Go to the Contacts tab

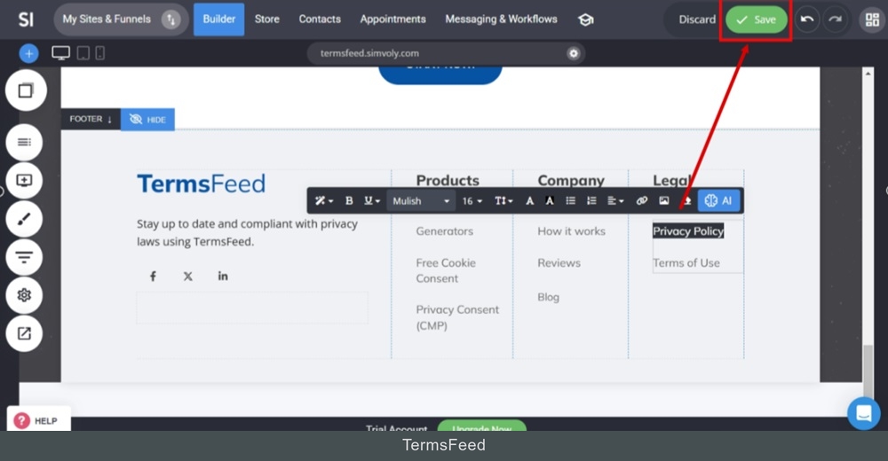pyautogui.click(x=320, y=20)
